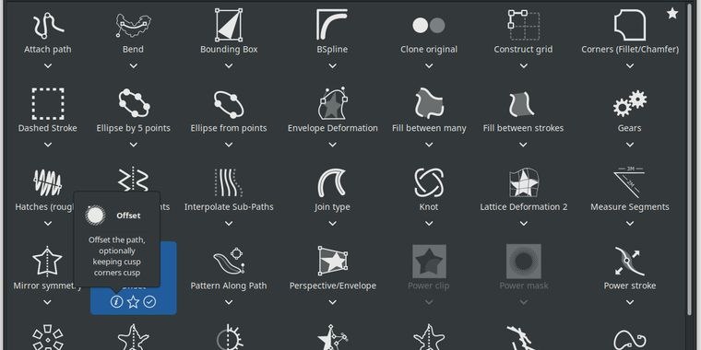
Task: Select the Measure Segments effect icon
Action: (x=630, y=182)
